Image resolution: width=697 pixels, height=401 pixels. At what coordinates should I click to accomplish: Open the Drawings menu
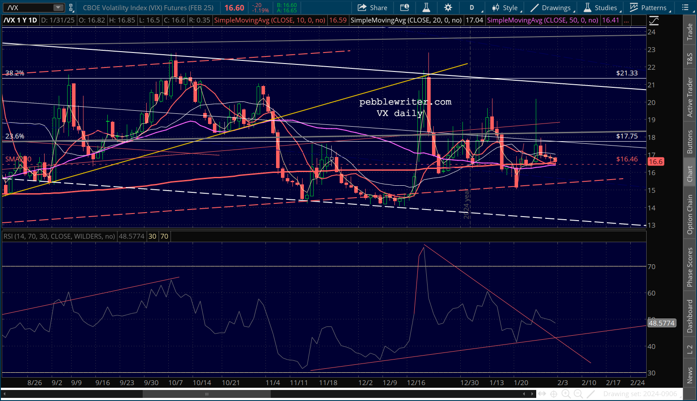tap(552, 7)
